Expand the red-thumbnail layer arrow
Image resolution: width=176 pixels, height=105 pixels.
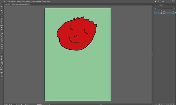pos(159,11)
